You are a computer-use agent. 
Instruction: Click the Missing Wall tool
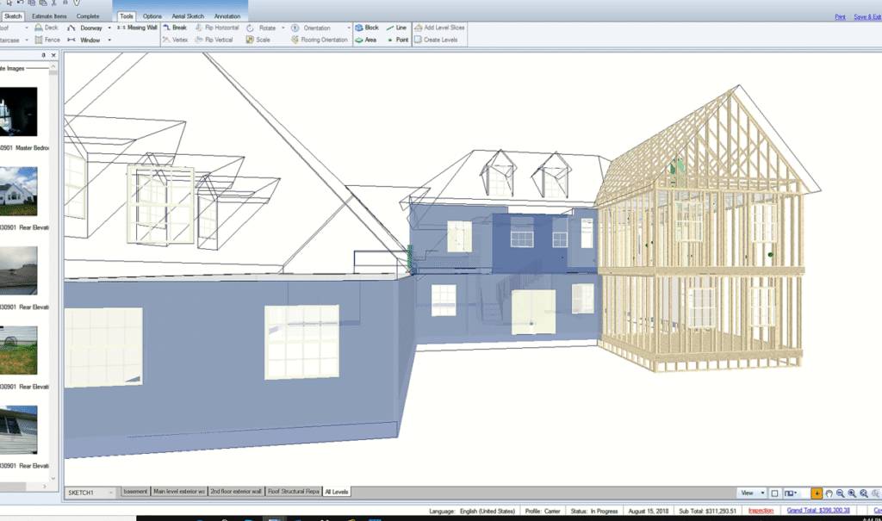(x=138, y=28)
